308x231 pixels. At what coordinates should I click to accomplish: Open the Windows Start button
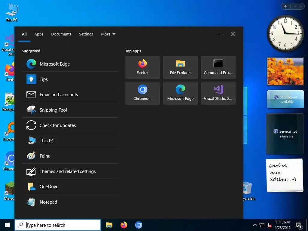[7, 225]
